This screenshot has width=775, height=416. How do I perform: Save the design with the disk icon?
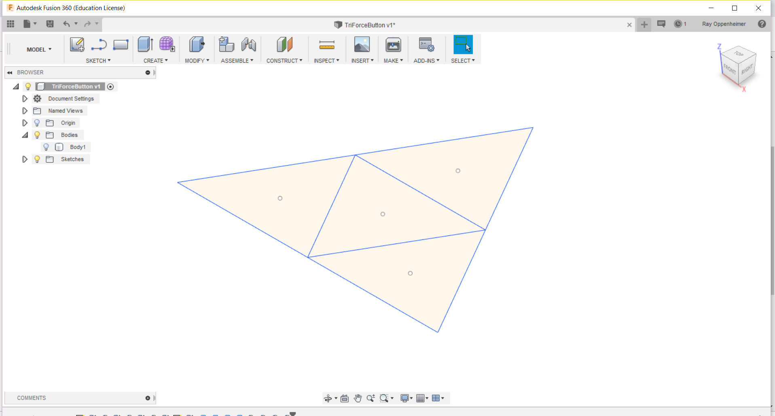tap(50, 24)
